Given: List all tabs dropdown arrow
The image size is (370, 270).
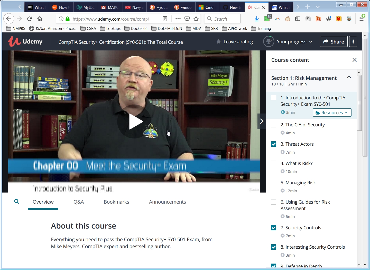Looking at the screenshot, I should click(x=318, y=7).
